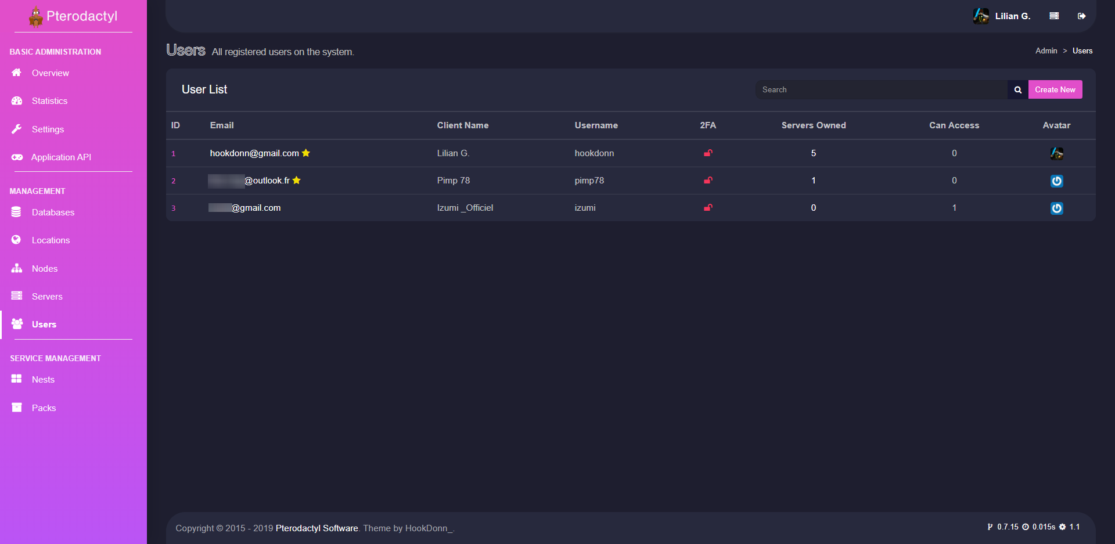Open the Overview page from sidebar
The height and width of the screenshot is (544, 1115).
50,73
